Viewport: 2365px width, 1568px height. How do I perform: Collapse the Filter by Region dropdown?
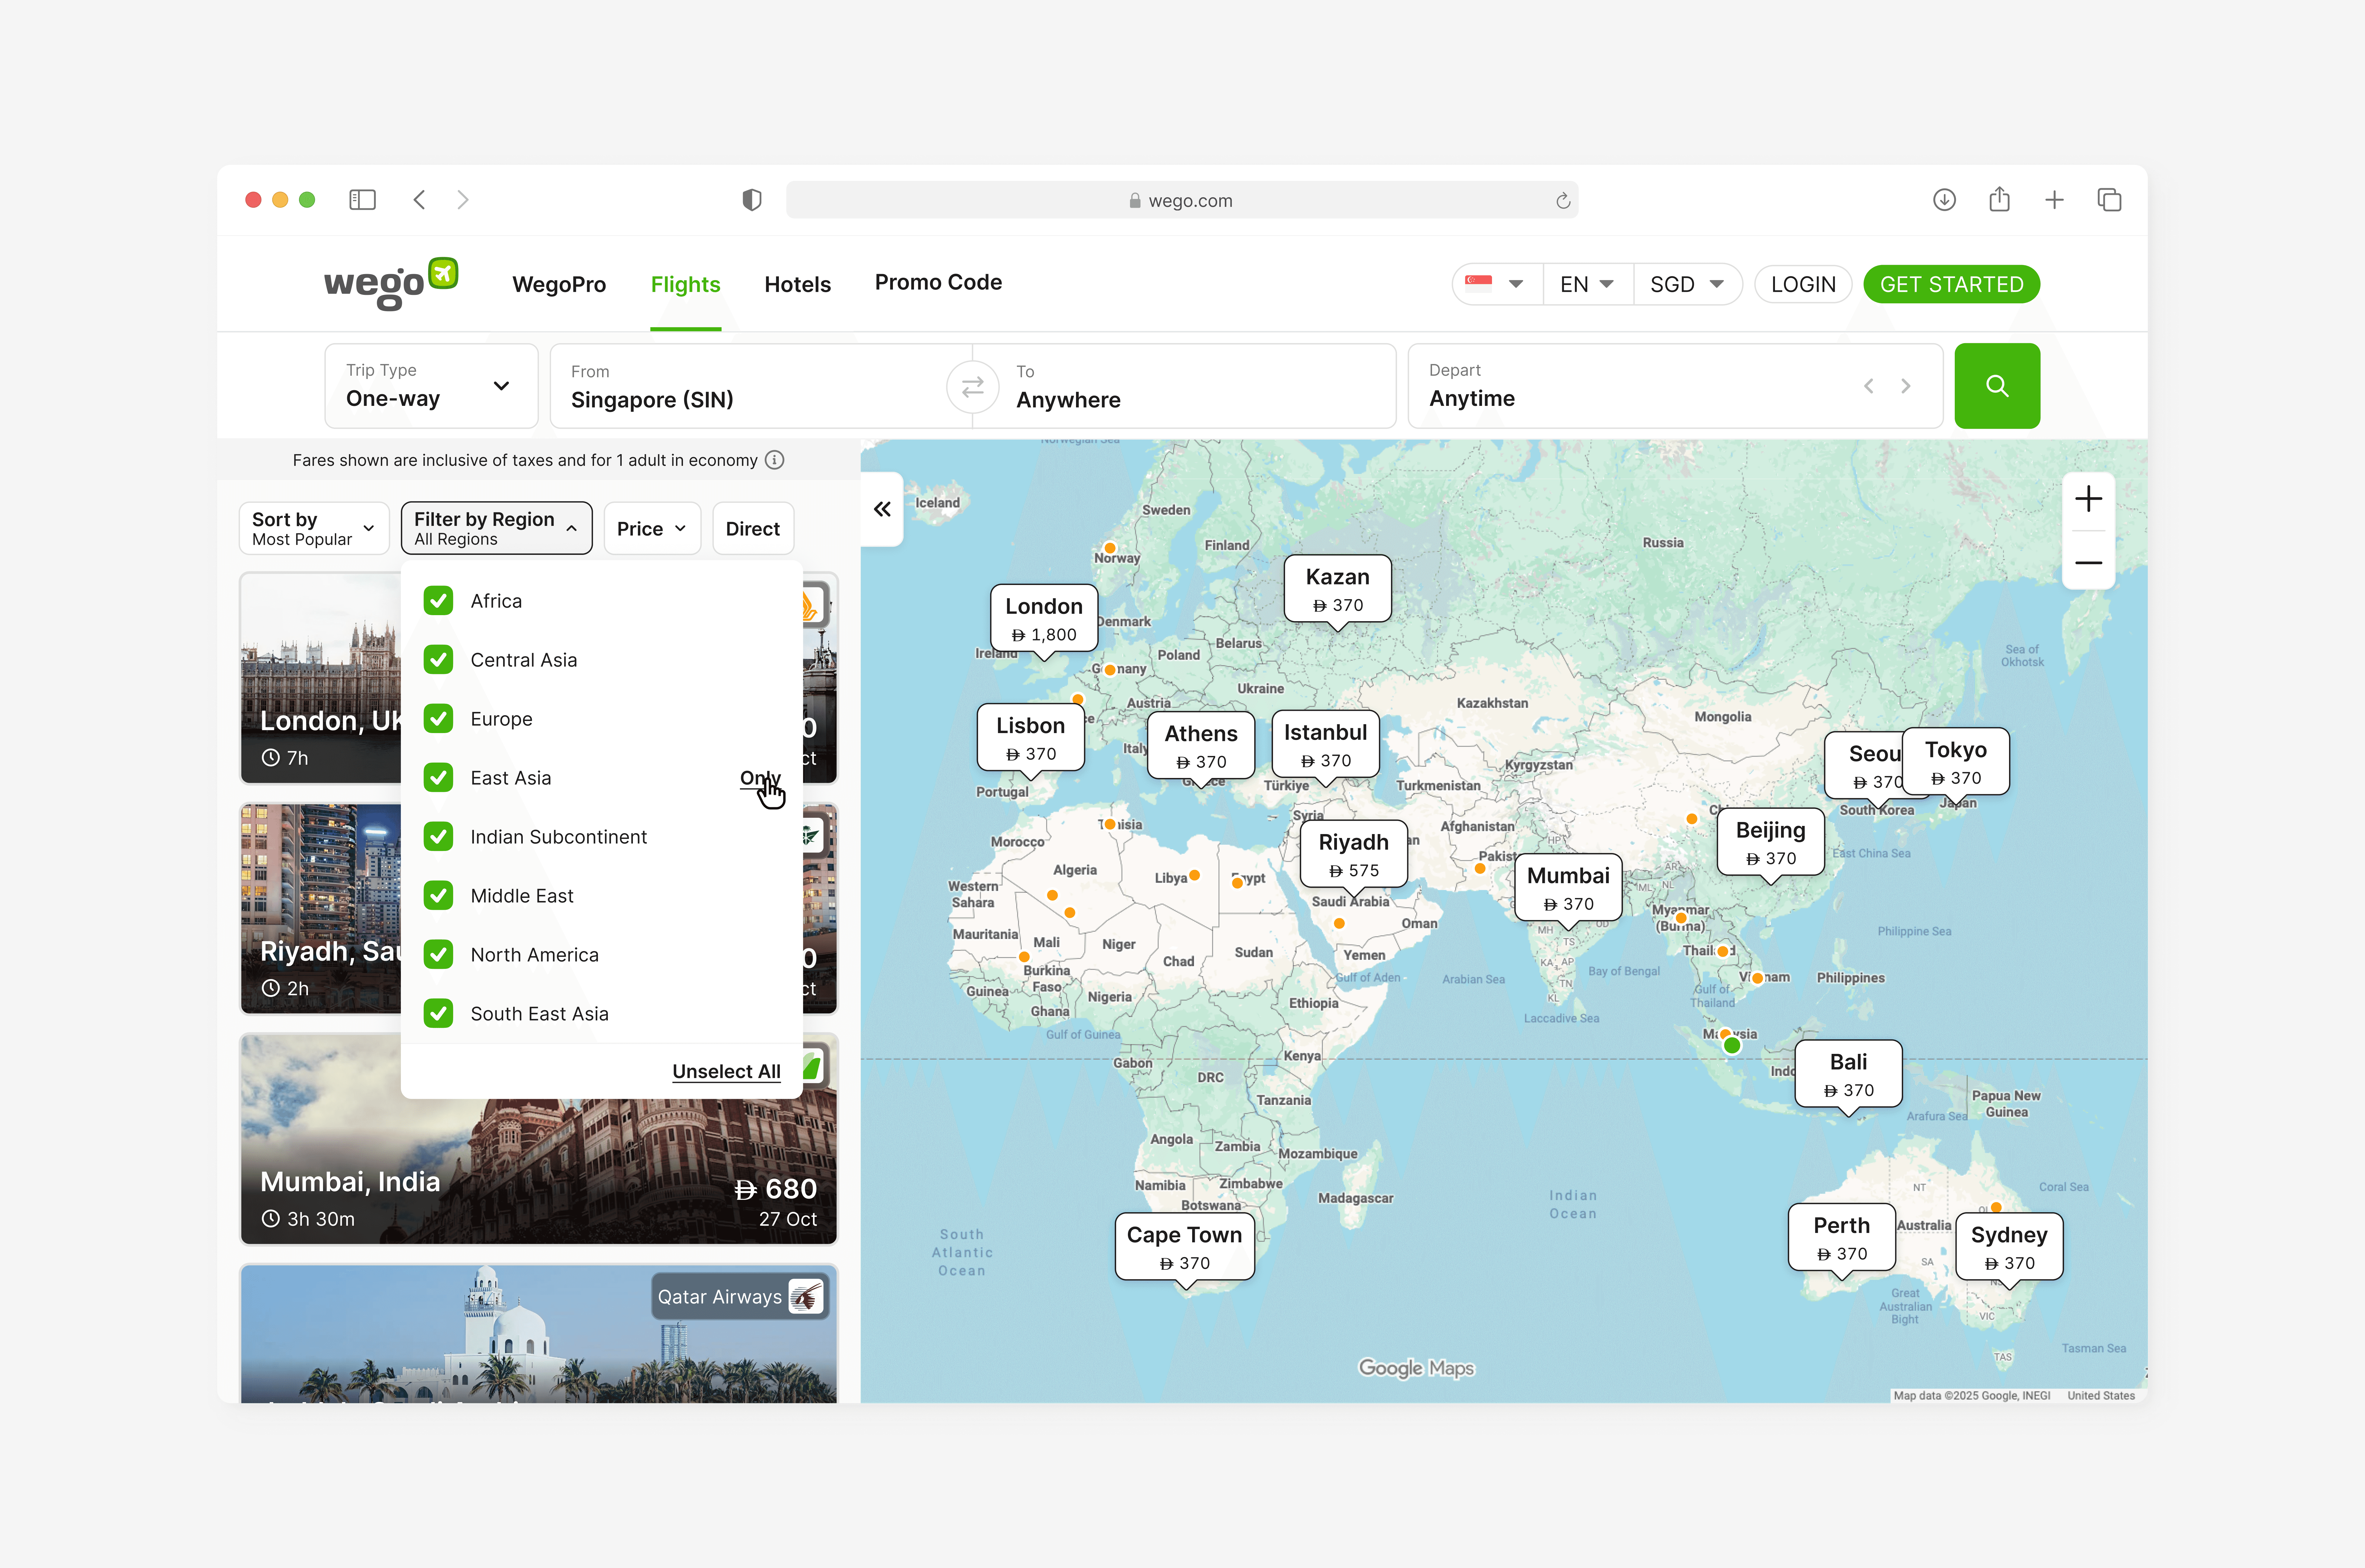pos(496,528)
